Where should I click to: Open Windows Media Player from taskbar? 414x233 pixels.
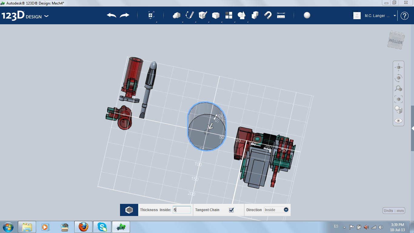pyautogui.click(x=45, y=227)
